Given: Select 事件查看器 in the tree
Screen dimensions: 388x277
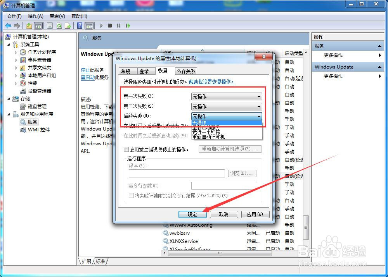Looking at the screenshot, I should coord(40,60).
